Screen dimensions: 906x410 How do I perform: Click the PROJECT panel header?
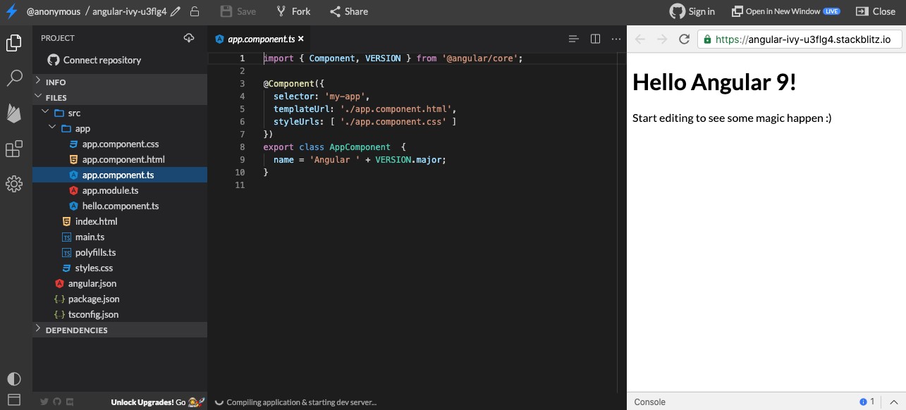[58, 38]
